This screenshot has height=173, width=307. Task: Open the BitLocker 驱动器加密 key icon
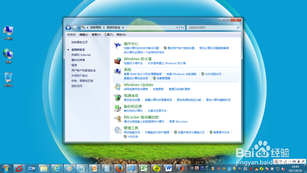tap(118, 119)
